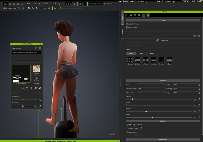This screenshot has height=142, width=203.
Task: Open the gear settings icon in toolbar
Action: [49, 8]
